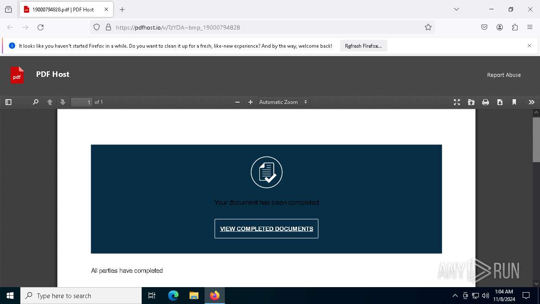Open the find-in-document search tool
The image size is (540, 304).
35,102
